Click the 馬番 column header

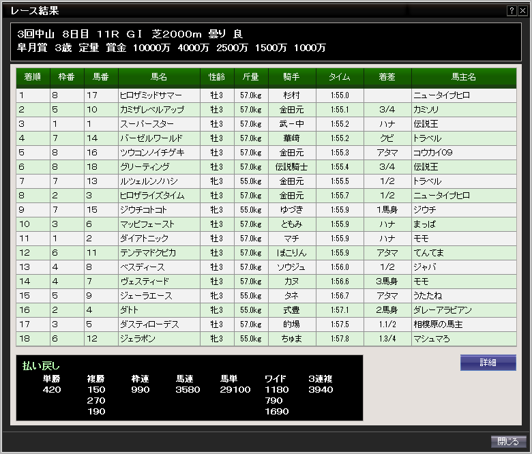click(101, 77)
